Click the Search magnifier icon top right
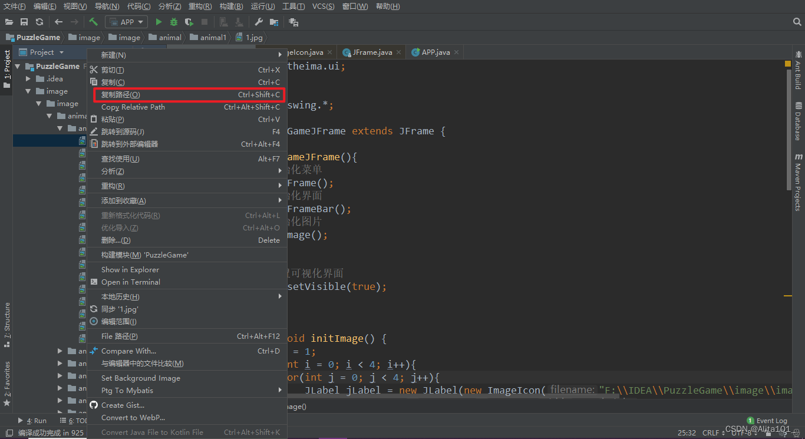 coord(797,22)
